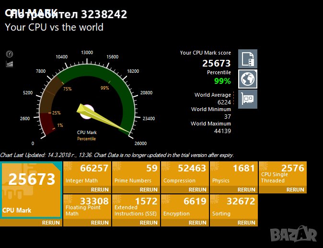Click the 'Your CPU vs the world' heading
323x248 pixels.
point(54,27)
